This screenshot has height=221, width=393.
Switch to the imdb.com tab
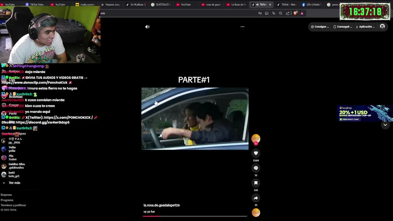point(85,5)
